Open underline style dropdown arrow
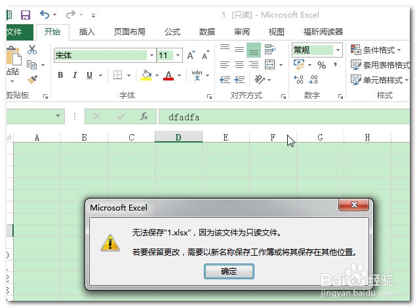The height and width of the screenshot is (308, 417). [100, 76]
